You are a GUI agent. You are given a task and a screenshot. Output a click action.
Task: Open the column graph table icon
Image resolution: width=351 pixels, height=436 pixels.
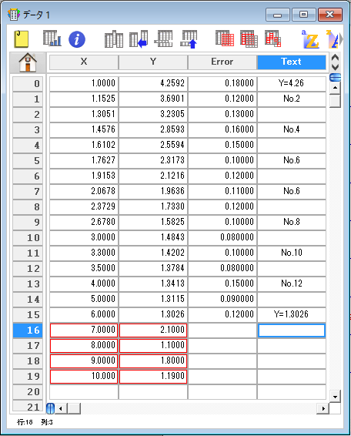click(x=52, y=39)
